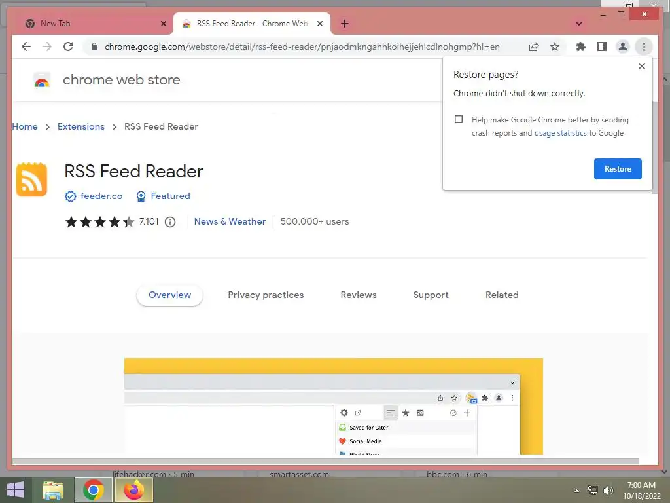Click the RSS Feed Reader orange icon

tap(31, 179)
